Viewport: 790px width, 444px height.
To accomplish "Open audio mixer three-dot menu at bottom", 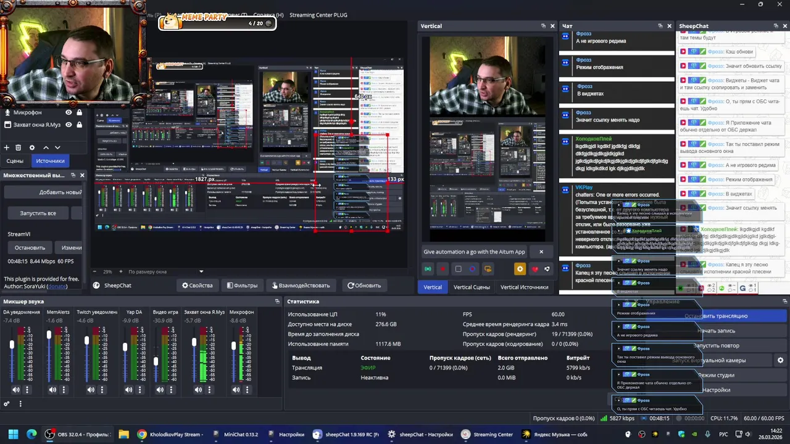I will (x=20, y=404).
